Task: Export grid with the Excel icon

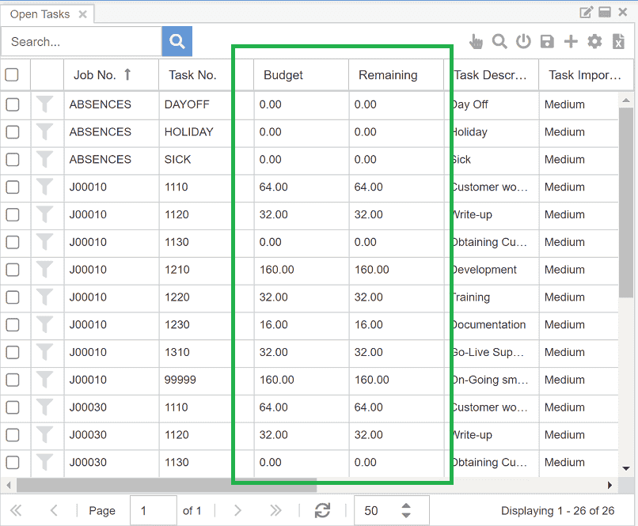Action: click(618, 41)
